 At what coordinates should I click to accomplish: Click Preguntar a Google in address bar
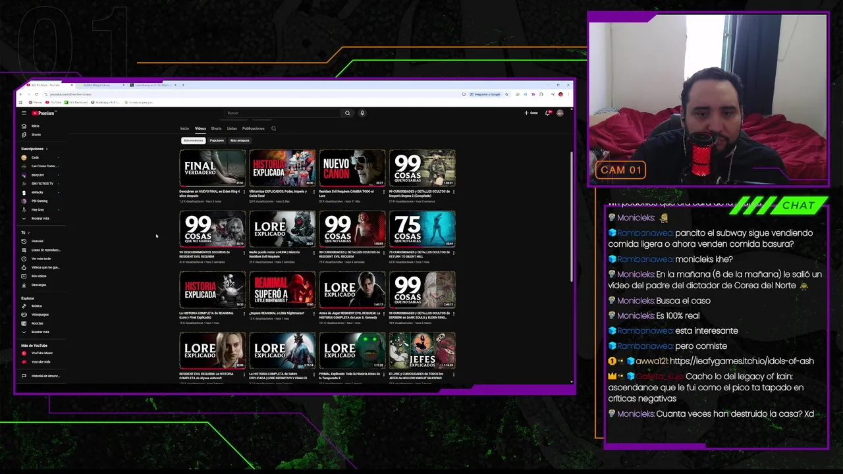coord(484,94)
